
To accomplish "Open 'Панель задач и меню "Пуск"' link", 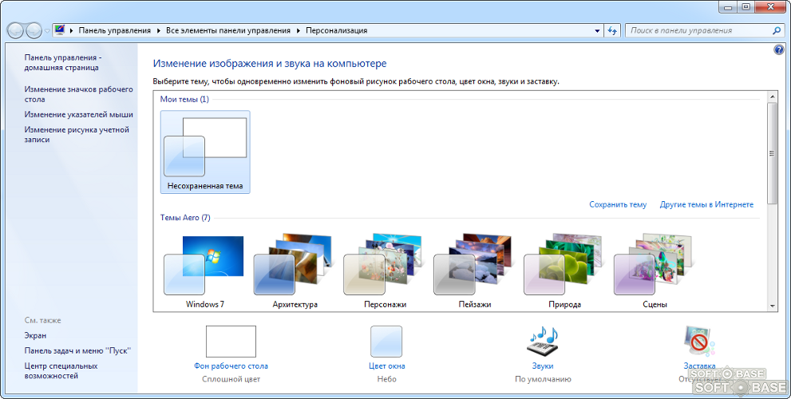I will coord(77,350).
